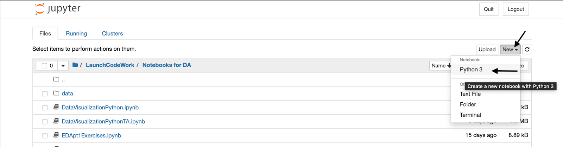Click the refresh notebook list icon
Viewport: 563px width, 147px height.
[x=527, y=50]
